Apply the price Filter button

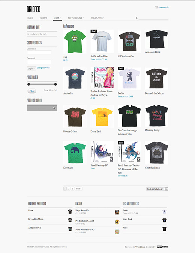point(32,91)
